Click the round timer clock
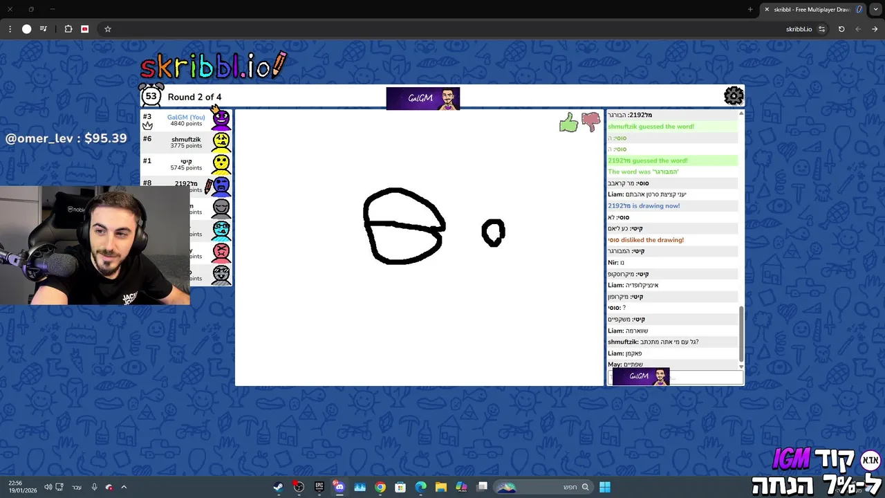 tap(151, 95)
